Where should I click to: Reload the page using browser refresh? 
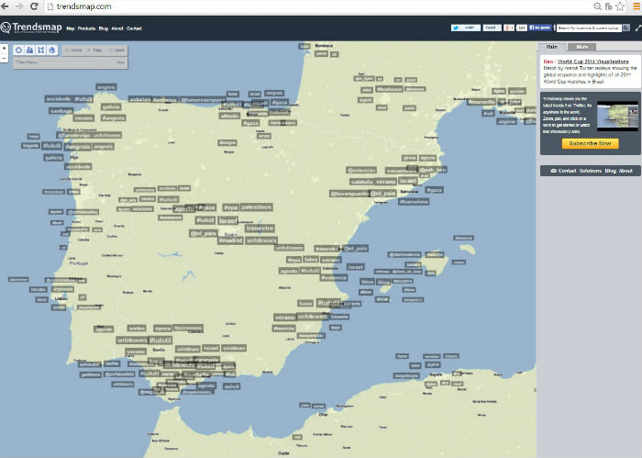[x=34, y=6]
